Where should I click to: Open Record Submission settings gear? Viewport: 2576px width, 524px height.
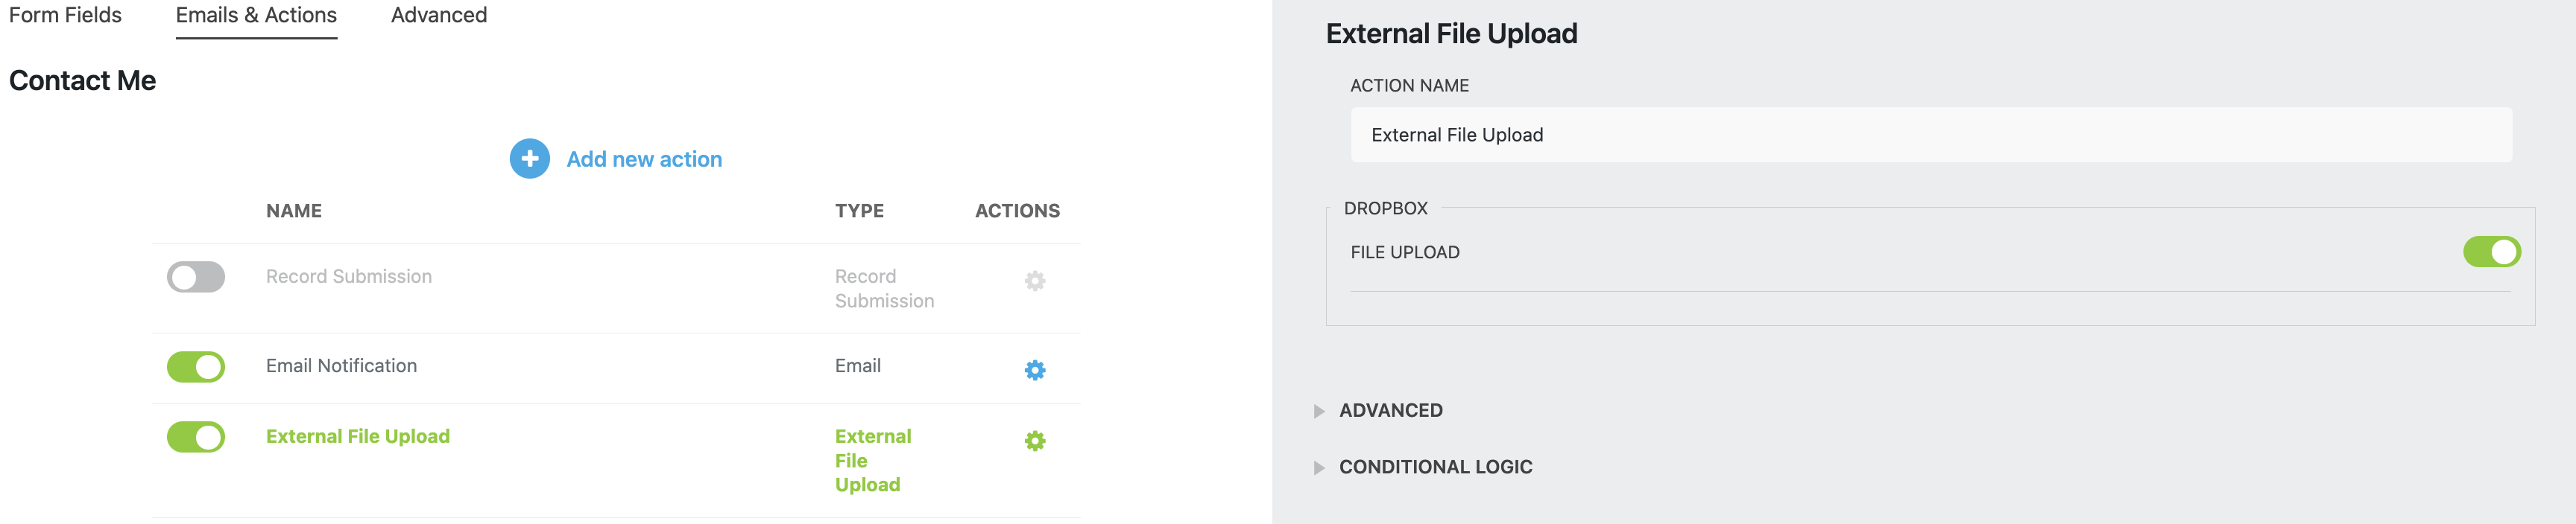pyautogui.click(x=1034, y=281)
